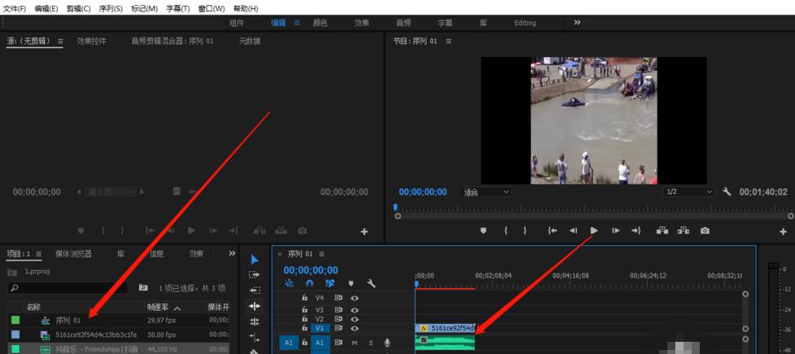Toggle timeline snap magnet icon
The width and height of the screenshot is (795, 354).
pos(309,283)
